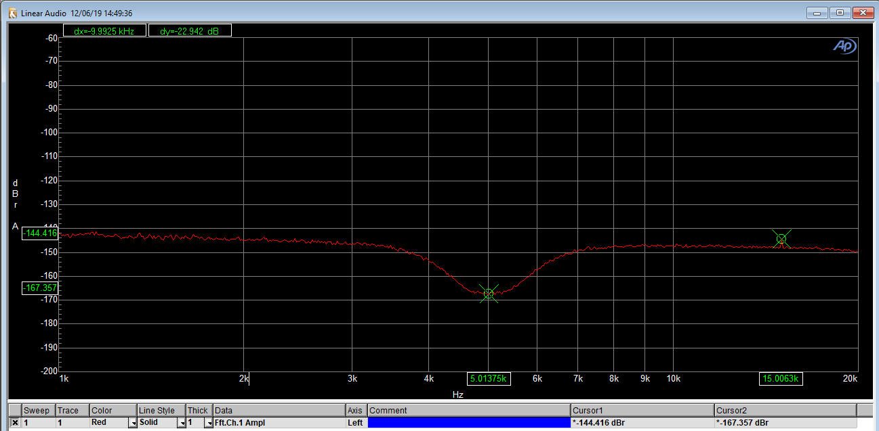The width and height of the screenshot is (879, 431).
Task: Click the 'dx=-9.9925 kHz' readout box
Action: click(x=104, y=30)
